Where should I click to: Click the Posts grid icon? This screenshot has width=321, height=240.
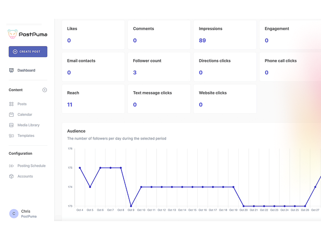point(11,104)
